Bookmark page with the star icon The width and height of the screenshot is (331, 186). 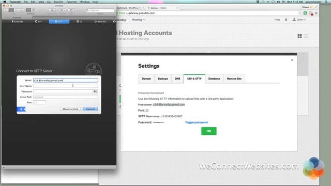tap(299, 13)
